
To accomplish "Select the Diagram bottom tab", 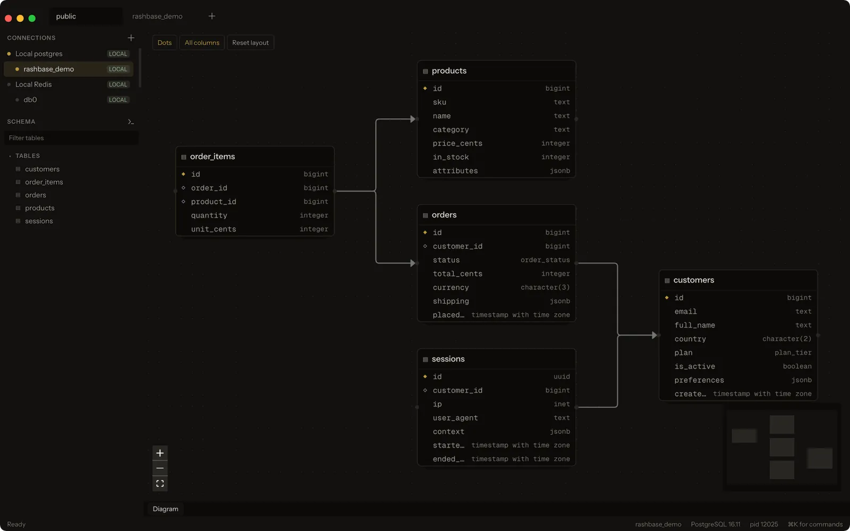I will [x=166, y=509].
